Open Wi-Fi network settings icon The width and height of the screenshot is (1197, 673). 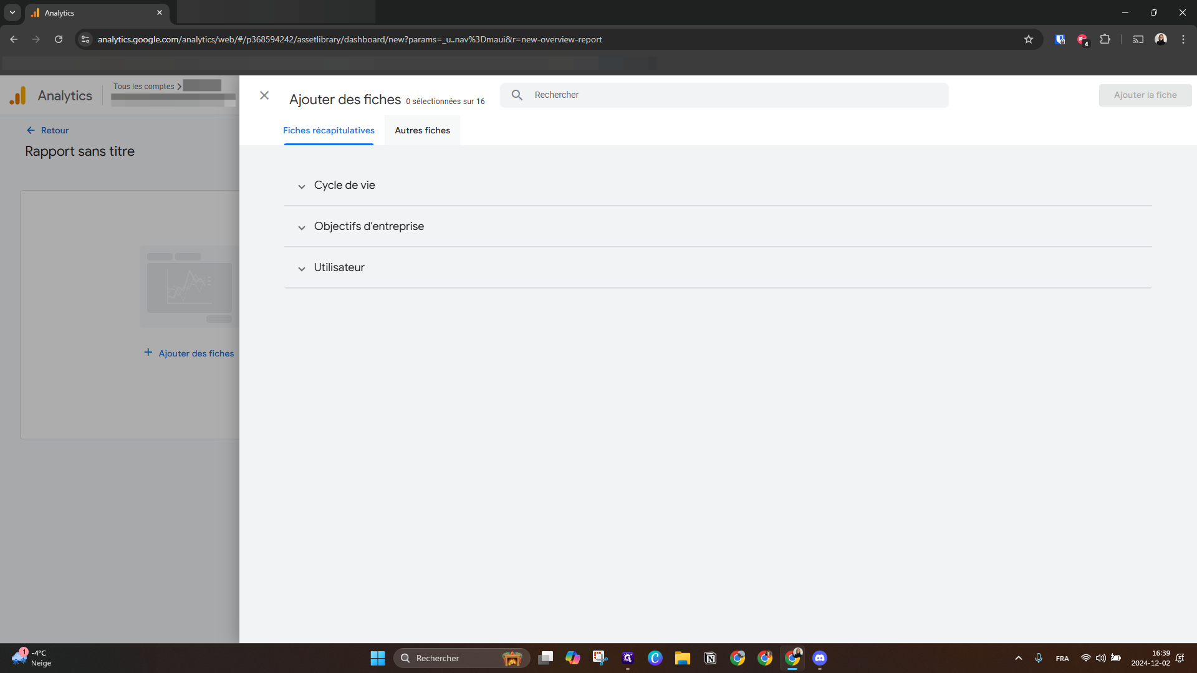(x=1085, y=658)
